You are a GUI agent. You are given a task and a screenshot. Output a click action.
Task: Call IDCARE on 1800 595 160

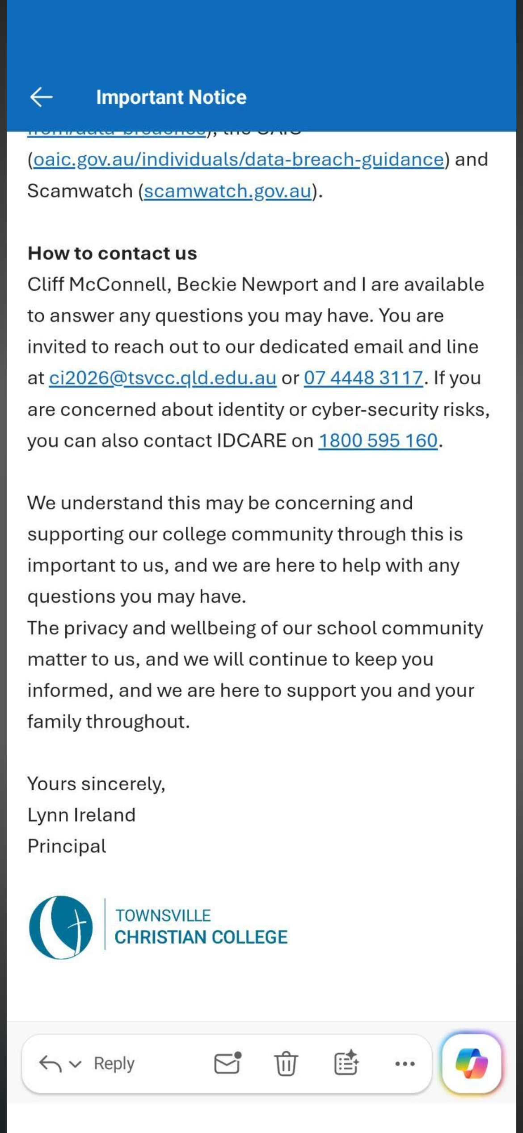pyautogui.click(x=378, y=441)
